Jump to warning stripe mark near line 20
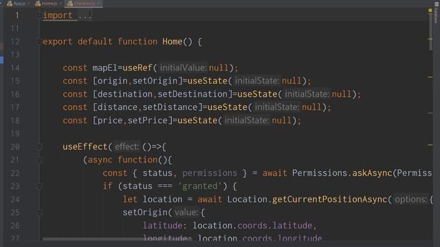The width and height of the screenshot is (440, 247). (430, 145)
